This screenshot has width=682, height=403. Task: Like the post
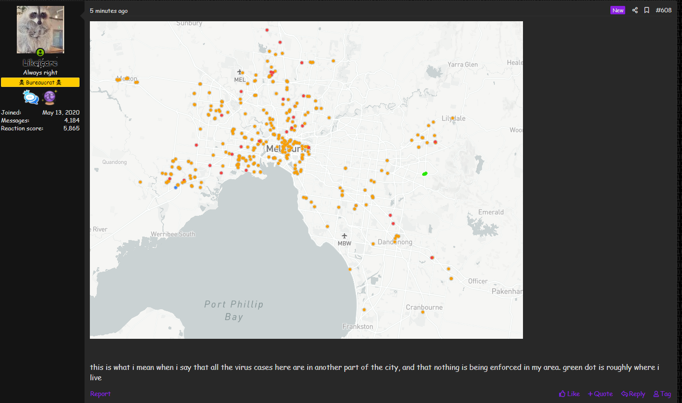click(569, 394)
